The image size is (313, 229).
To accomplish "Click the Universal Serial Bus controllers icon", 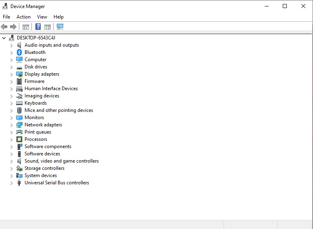I will pyautogui.click(x=19, y=183).
